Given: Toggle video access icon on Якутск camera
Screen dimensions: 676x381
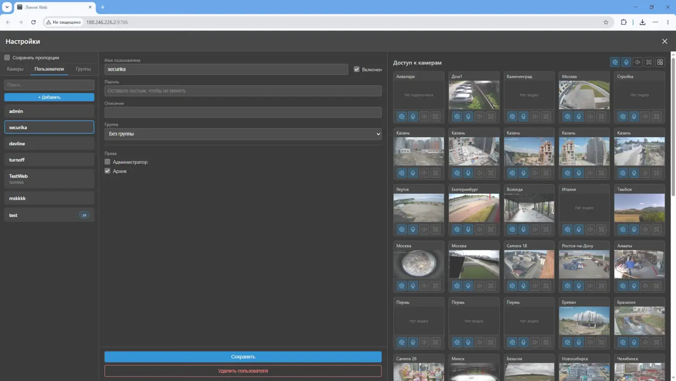Looking at the screenshot, I should [x=402, y=229].
